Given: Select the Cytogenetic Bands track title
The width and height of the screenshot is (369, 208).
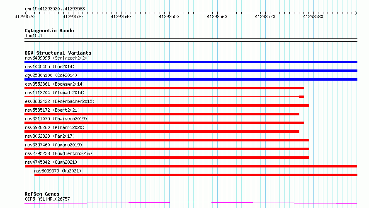Looking at the screenshot, I should (x=49, y=31).
